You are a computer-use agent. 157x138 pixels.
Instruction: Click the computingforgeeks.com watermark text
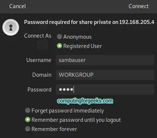tap(85, 101)
